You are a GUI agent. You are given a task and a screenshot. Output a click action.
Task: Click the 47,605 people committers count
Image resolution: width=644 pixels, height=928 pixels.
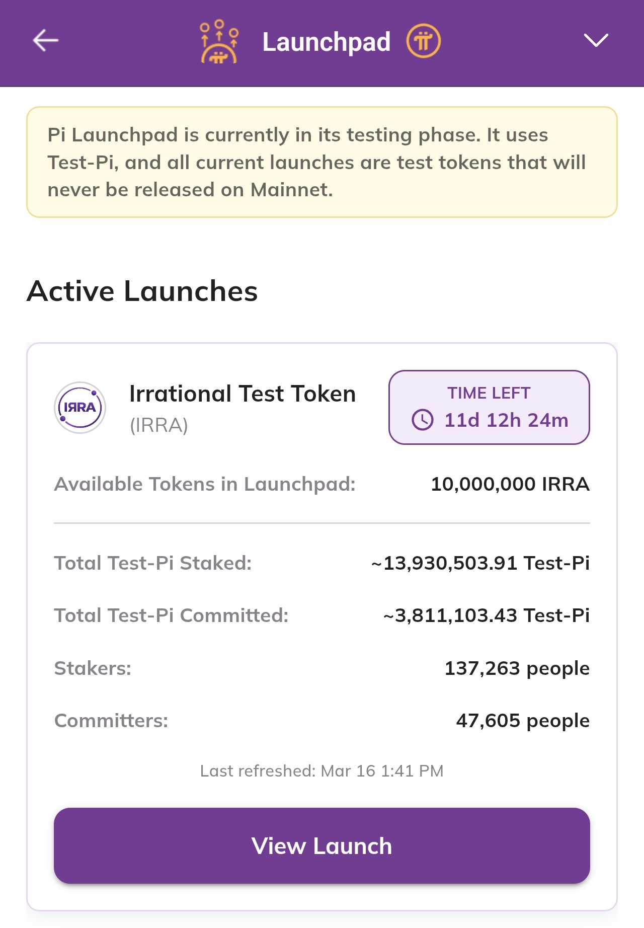click(x=523, y=721)
